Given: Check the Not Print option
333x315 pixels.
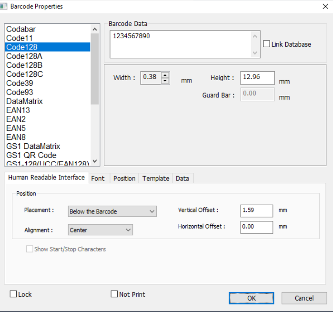Looking at the screenshot, I should coord(114,294).
